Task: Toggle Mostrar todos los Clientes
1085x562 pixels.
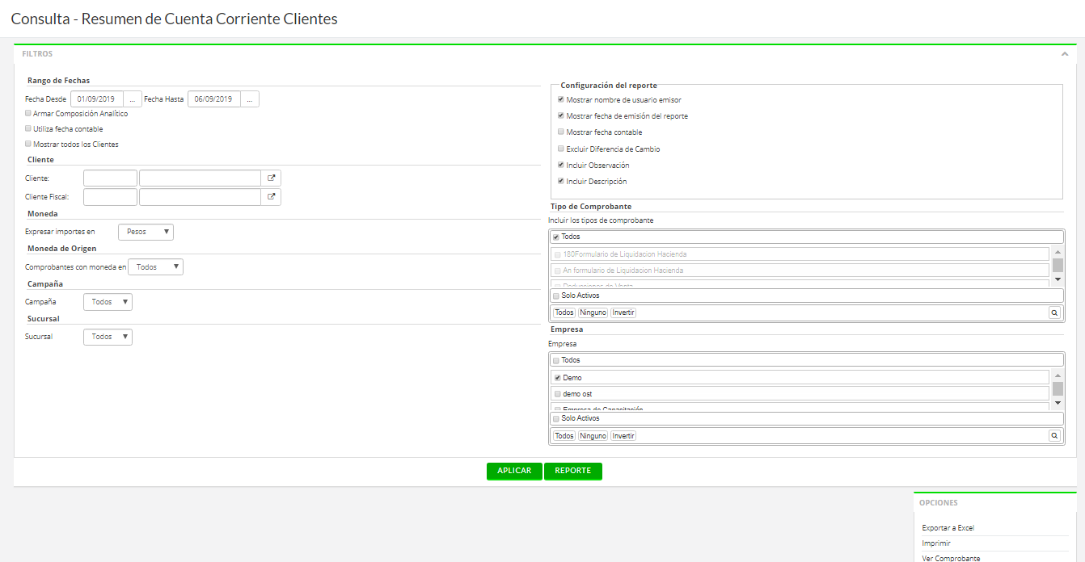Action: [28, 144]
